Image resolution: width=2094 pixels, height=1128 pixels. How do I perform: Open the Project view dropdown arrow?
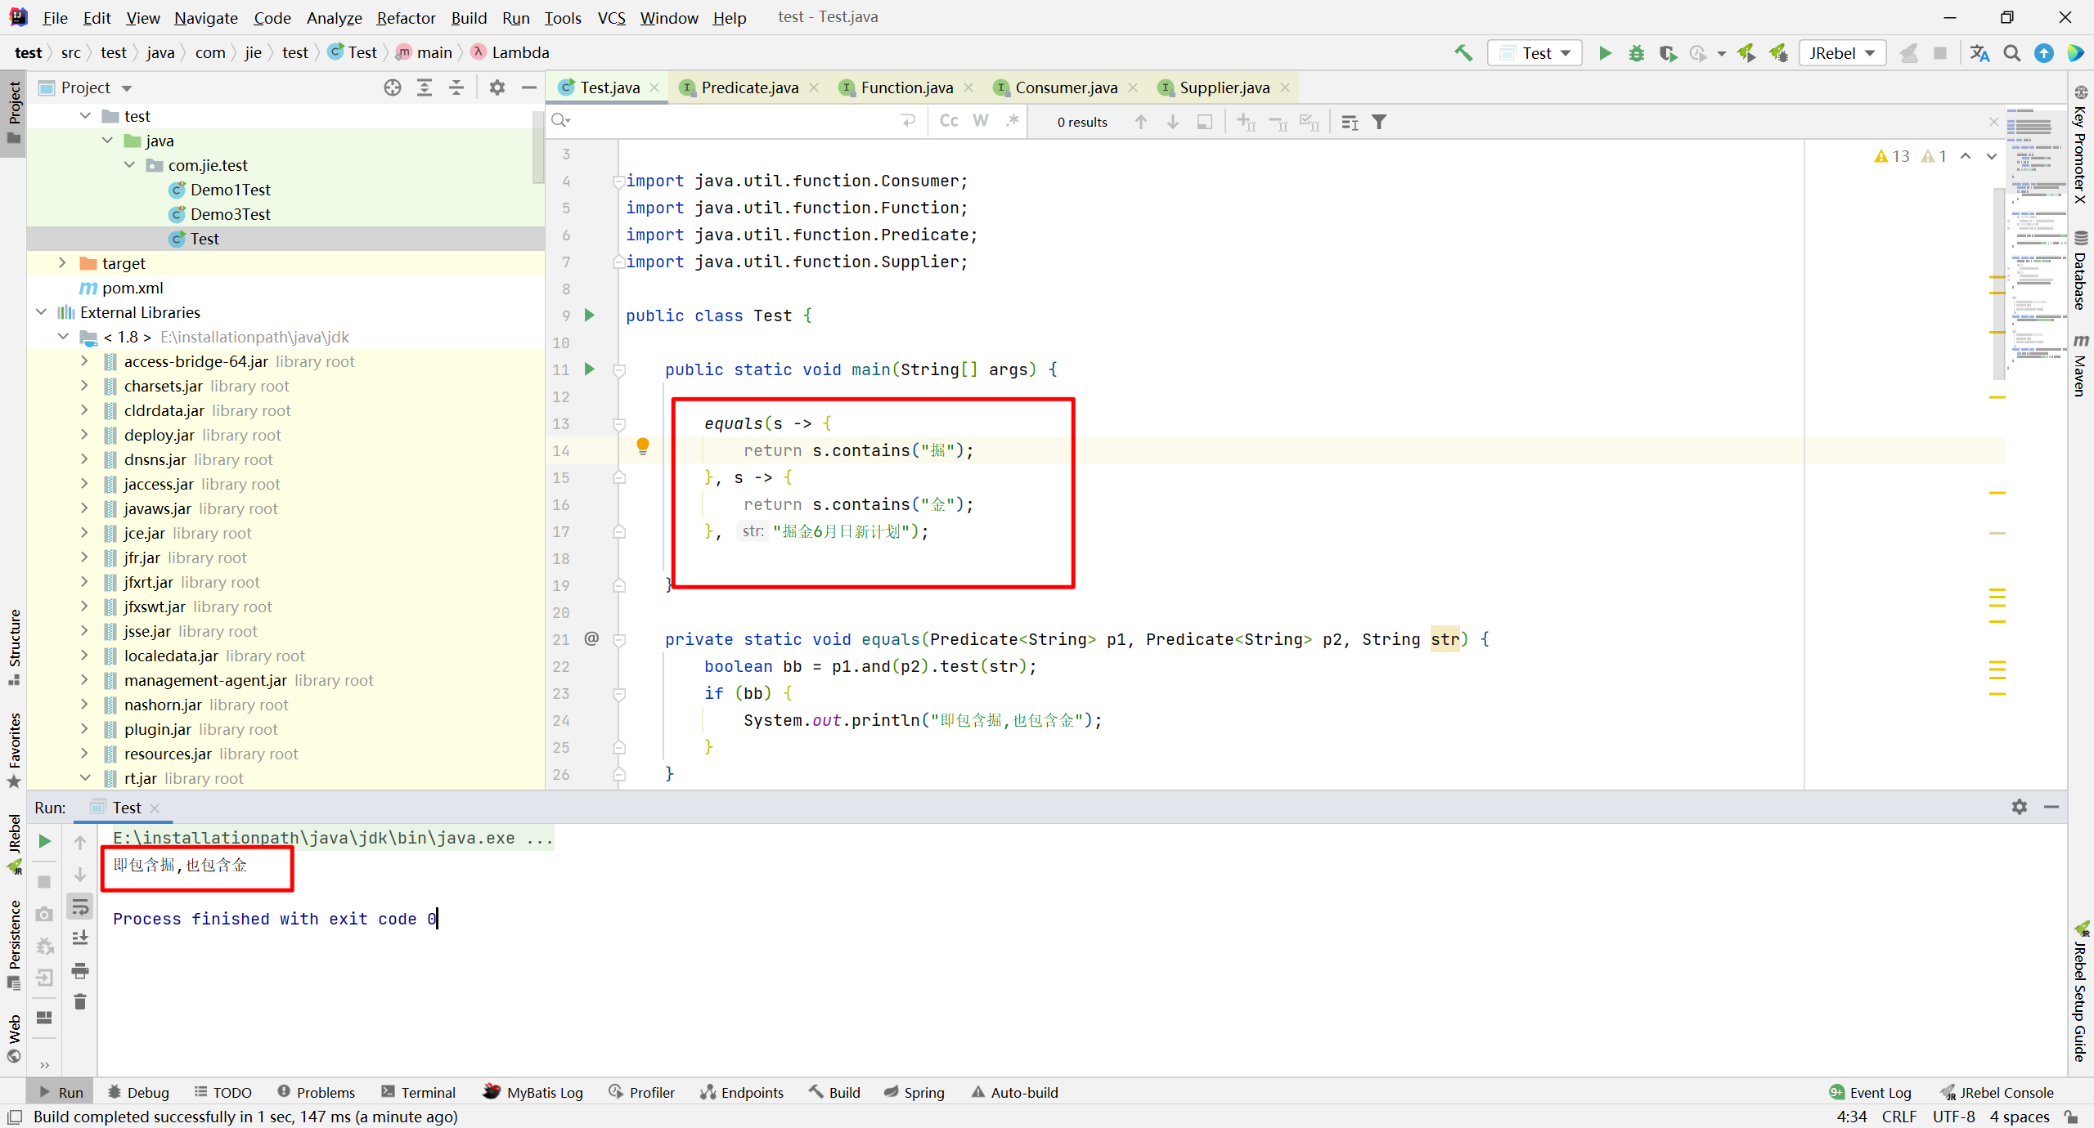pyautogui.click(x=127, y=88)
